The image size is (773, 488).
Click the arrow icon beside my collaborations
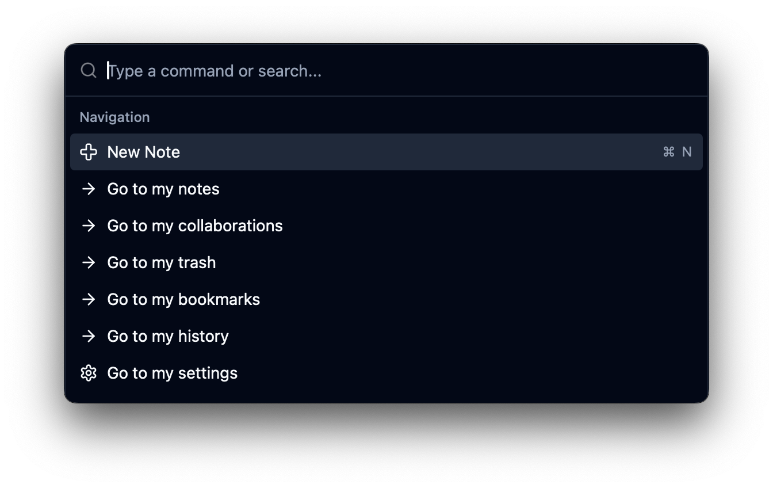89,226
